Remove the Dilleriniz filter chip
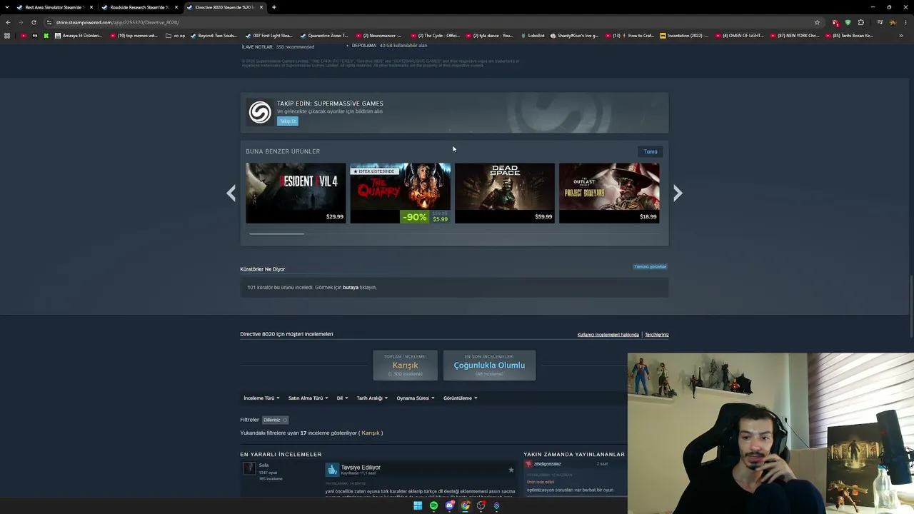 [284, 420]
